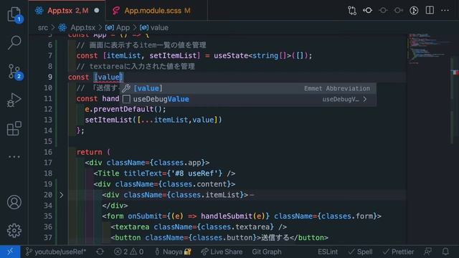Expand details for useDebugValue suggestion

click(365, 99)
